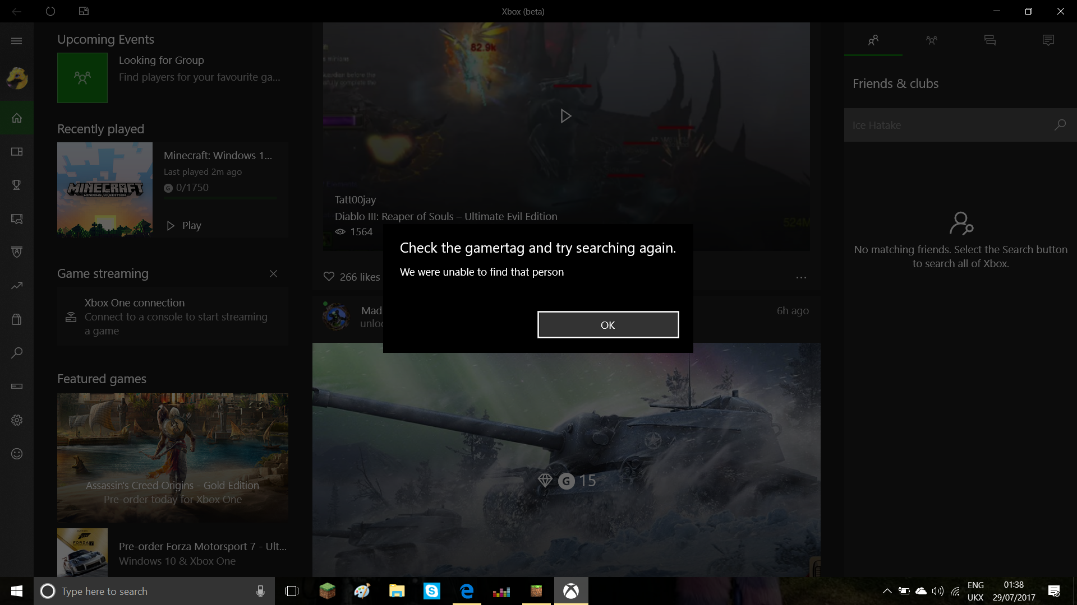Image resolution: width=1077 pixels, height=605 pixels.
Task: Open the Action Center notifications
Action: pyautogui.click(x=1054, y=591)
